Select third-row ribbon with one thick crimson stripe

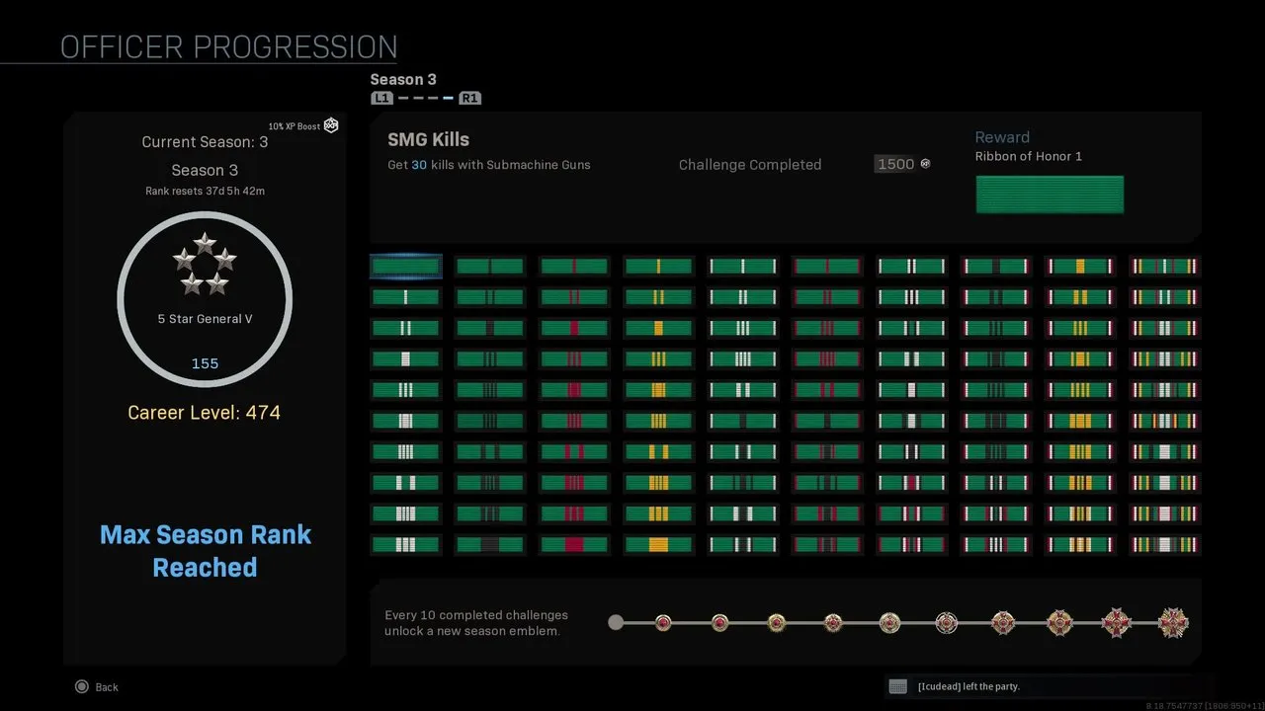click(x=574, y=328)
